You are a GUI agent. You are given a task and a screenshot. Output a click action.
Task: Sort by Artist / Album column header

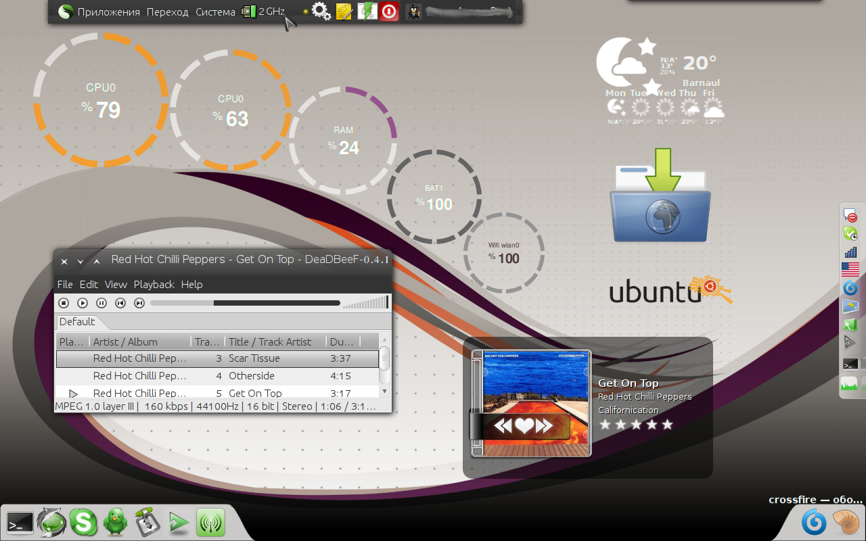(x=140, y=342)
